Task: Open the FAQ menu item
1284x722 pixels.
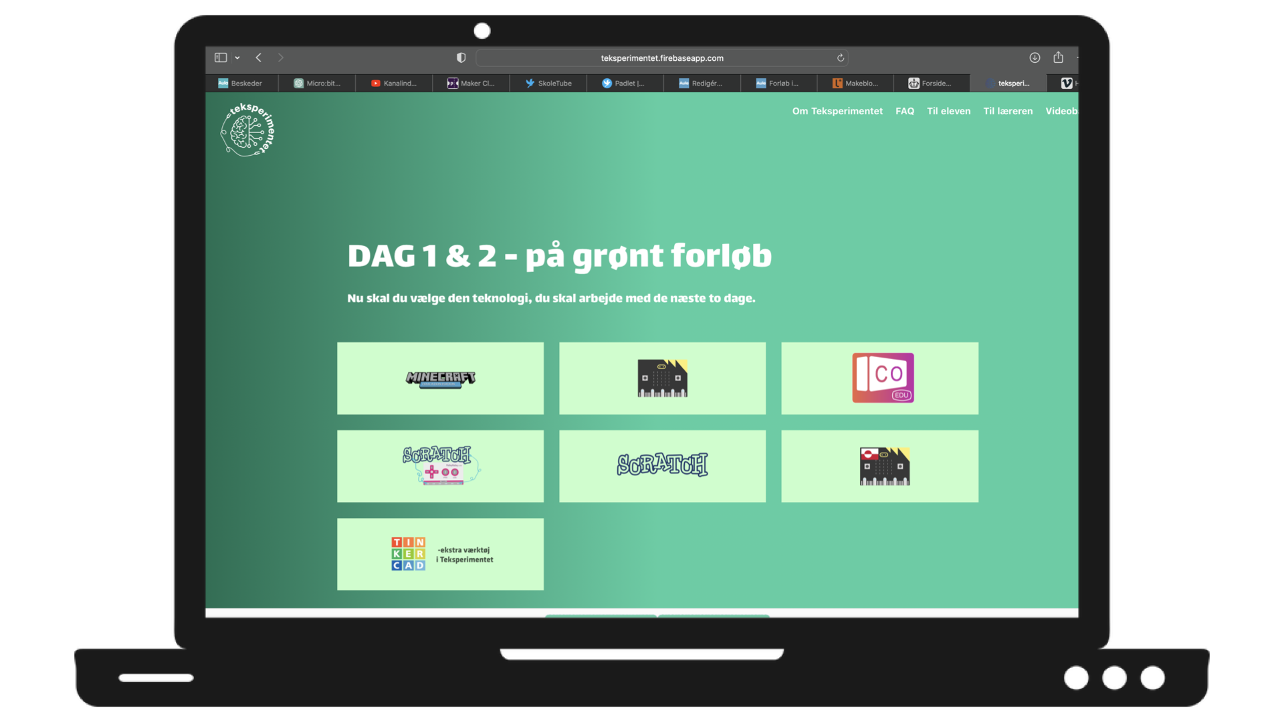Action: coord(904,110)
